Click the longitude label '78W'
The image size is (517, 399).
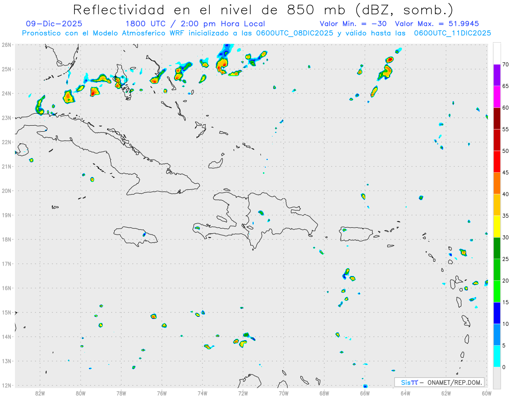[x=121, y=393]
